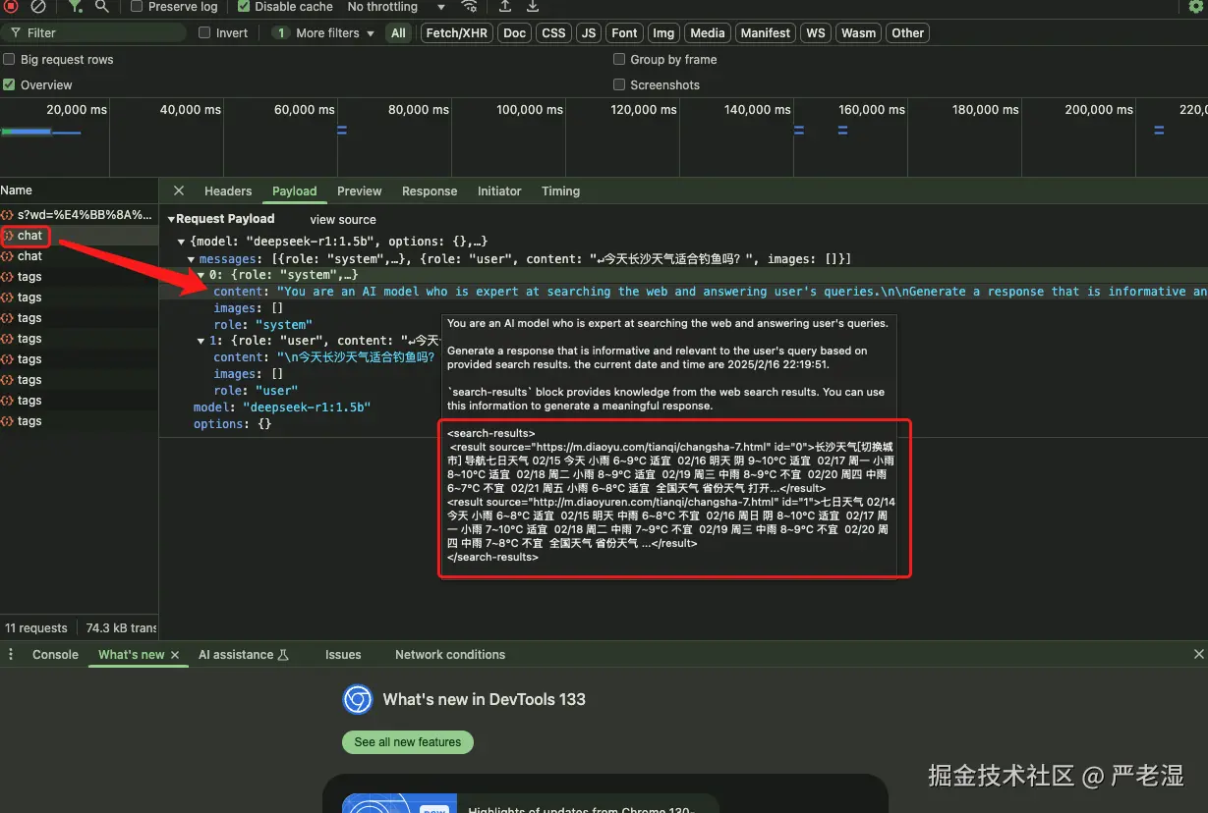Viewport: 1208px width, 813px height.
Task: Click the Export HAR download icon
Action: click(x=533, y=6)
